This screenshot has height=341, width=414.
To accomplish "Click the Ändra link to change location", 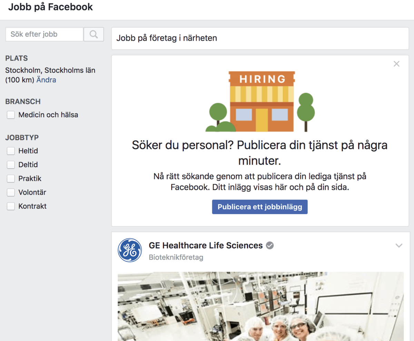I will [x=46, y=80].
